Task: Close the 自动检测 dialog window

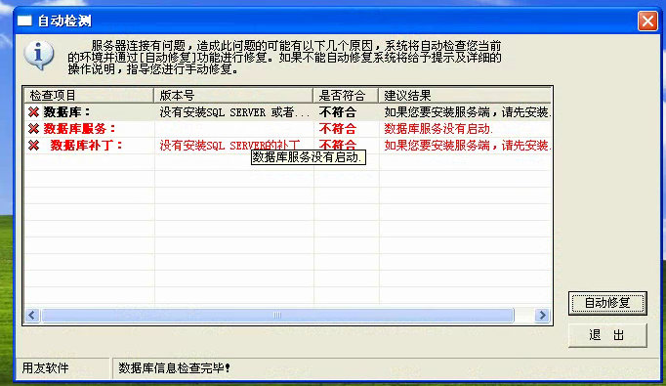Action: click(x=647, y=21)
